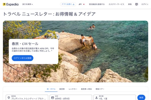Select the 航空券 + 宿泊 tab
Viewport: 151px width, 100px height.
[86, 89]
